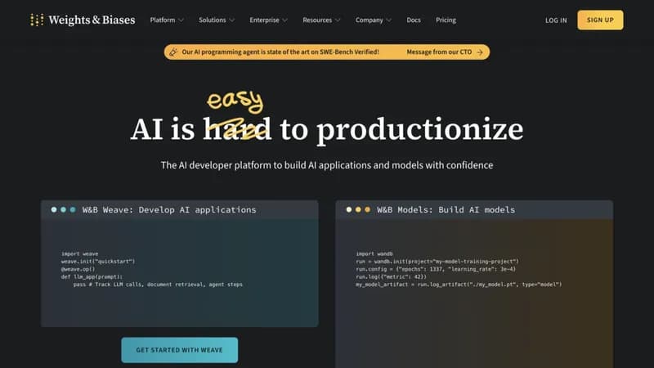Click the arrow icon in announcement banner
Screen dimensions: 654x368
click(x=480, y=52)
